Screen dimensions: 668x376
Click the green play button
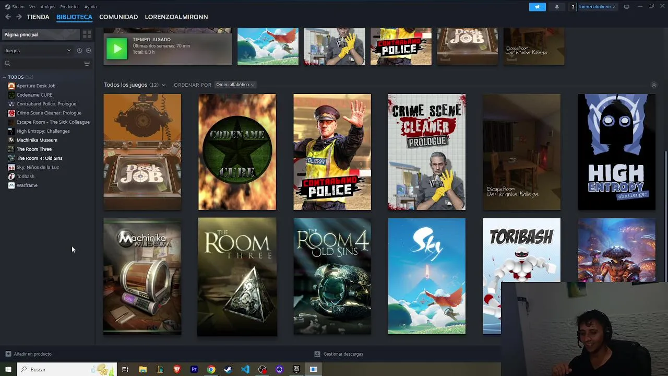tap(117, 49)
